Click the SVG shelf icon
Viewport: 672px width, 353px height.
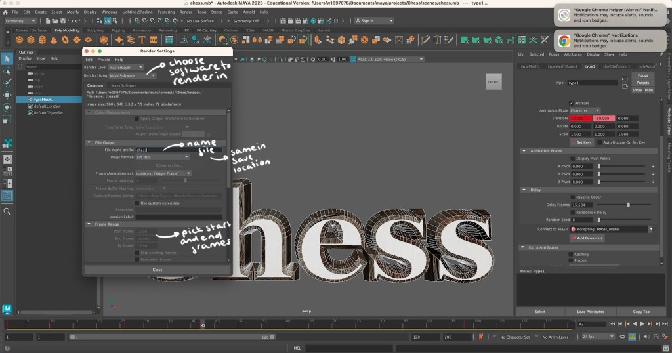coord(154,40)
